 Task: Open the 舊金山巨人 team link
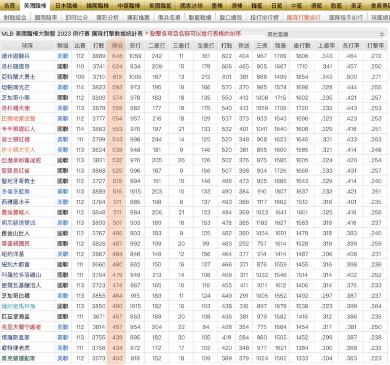click(16, 233)
